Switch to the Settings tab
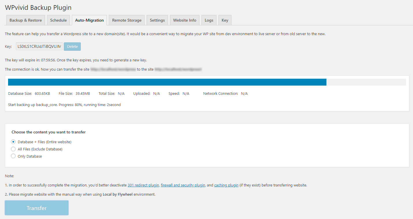The image size is (413, 219). coord(157,20)
